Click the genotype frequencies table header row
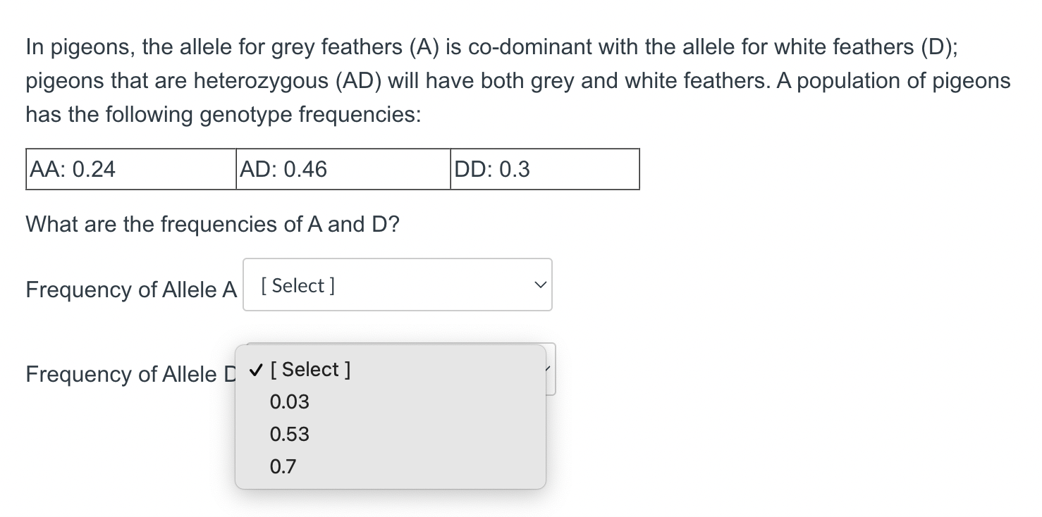Image resolution: width=1042 pixels, height=517 pixels. coord(331,169)
